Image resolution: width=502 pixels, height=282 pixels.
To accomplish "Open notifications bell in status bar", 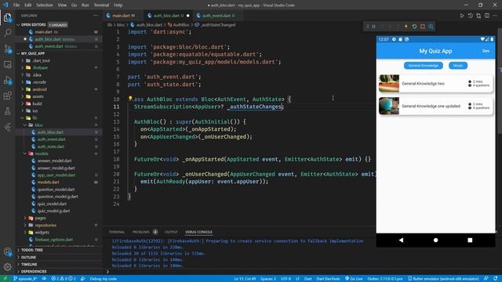I will pyautogui.click(x=495, y=279).
